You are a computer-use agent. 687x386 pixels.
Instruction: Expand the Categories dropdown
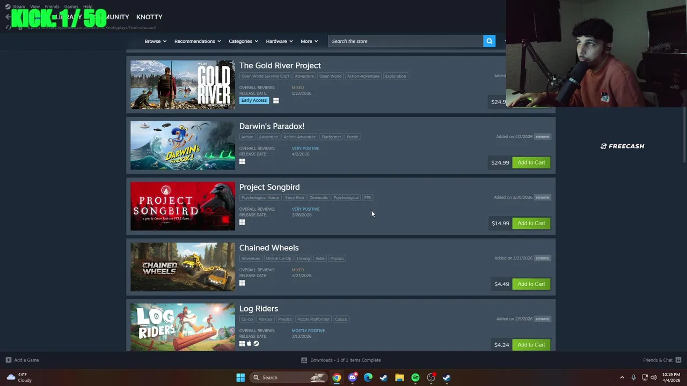(244, 41)
